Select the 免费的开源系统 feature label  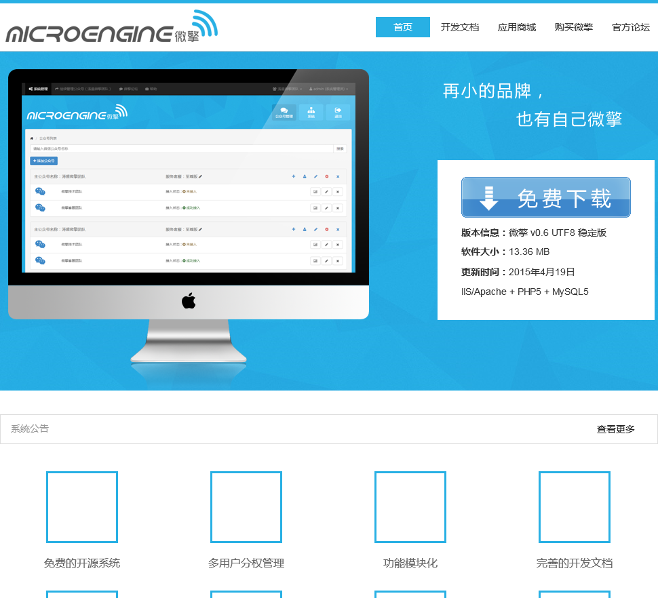tap(82, 563)
